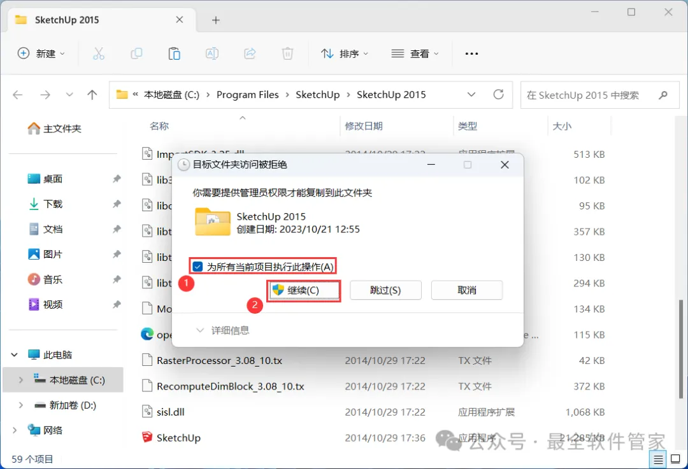
Task: Click the 跳过(S) skip button
Action: pos(385,290)
